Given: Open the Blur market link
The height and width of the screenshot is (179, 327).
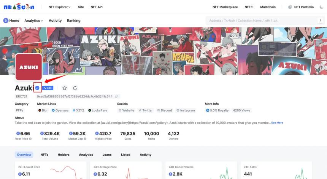Looking at the screenshot, I should 43,110.
